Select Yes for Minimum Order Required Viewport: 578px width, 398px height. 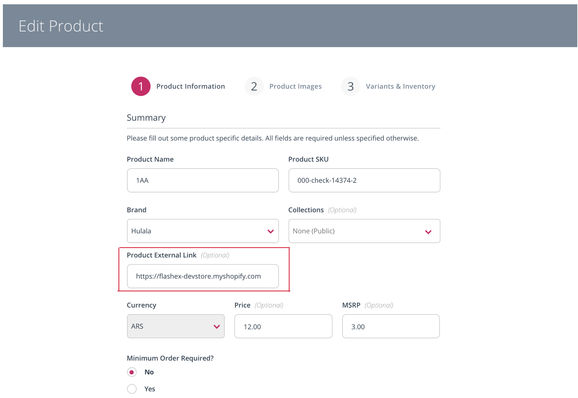click(x=132, y=389)
